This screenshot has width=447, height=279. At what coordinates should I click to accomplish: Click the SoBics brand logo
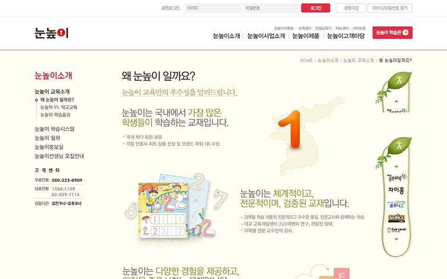click(396, 218)
